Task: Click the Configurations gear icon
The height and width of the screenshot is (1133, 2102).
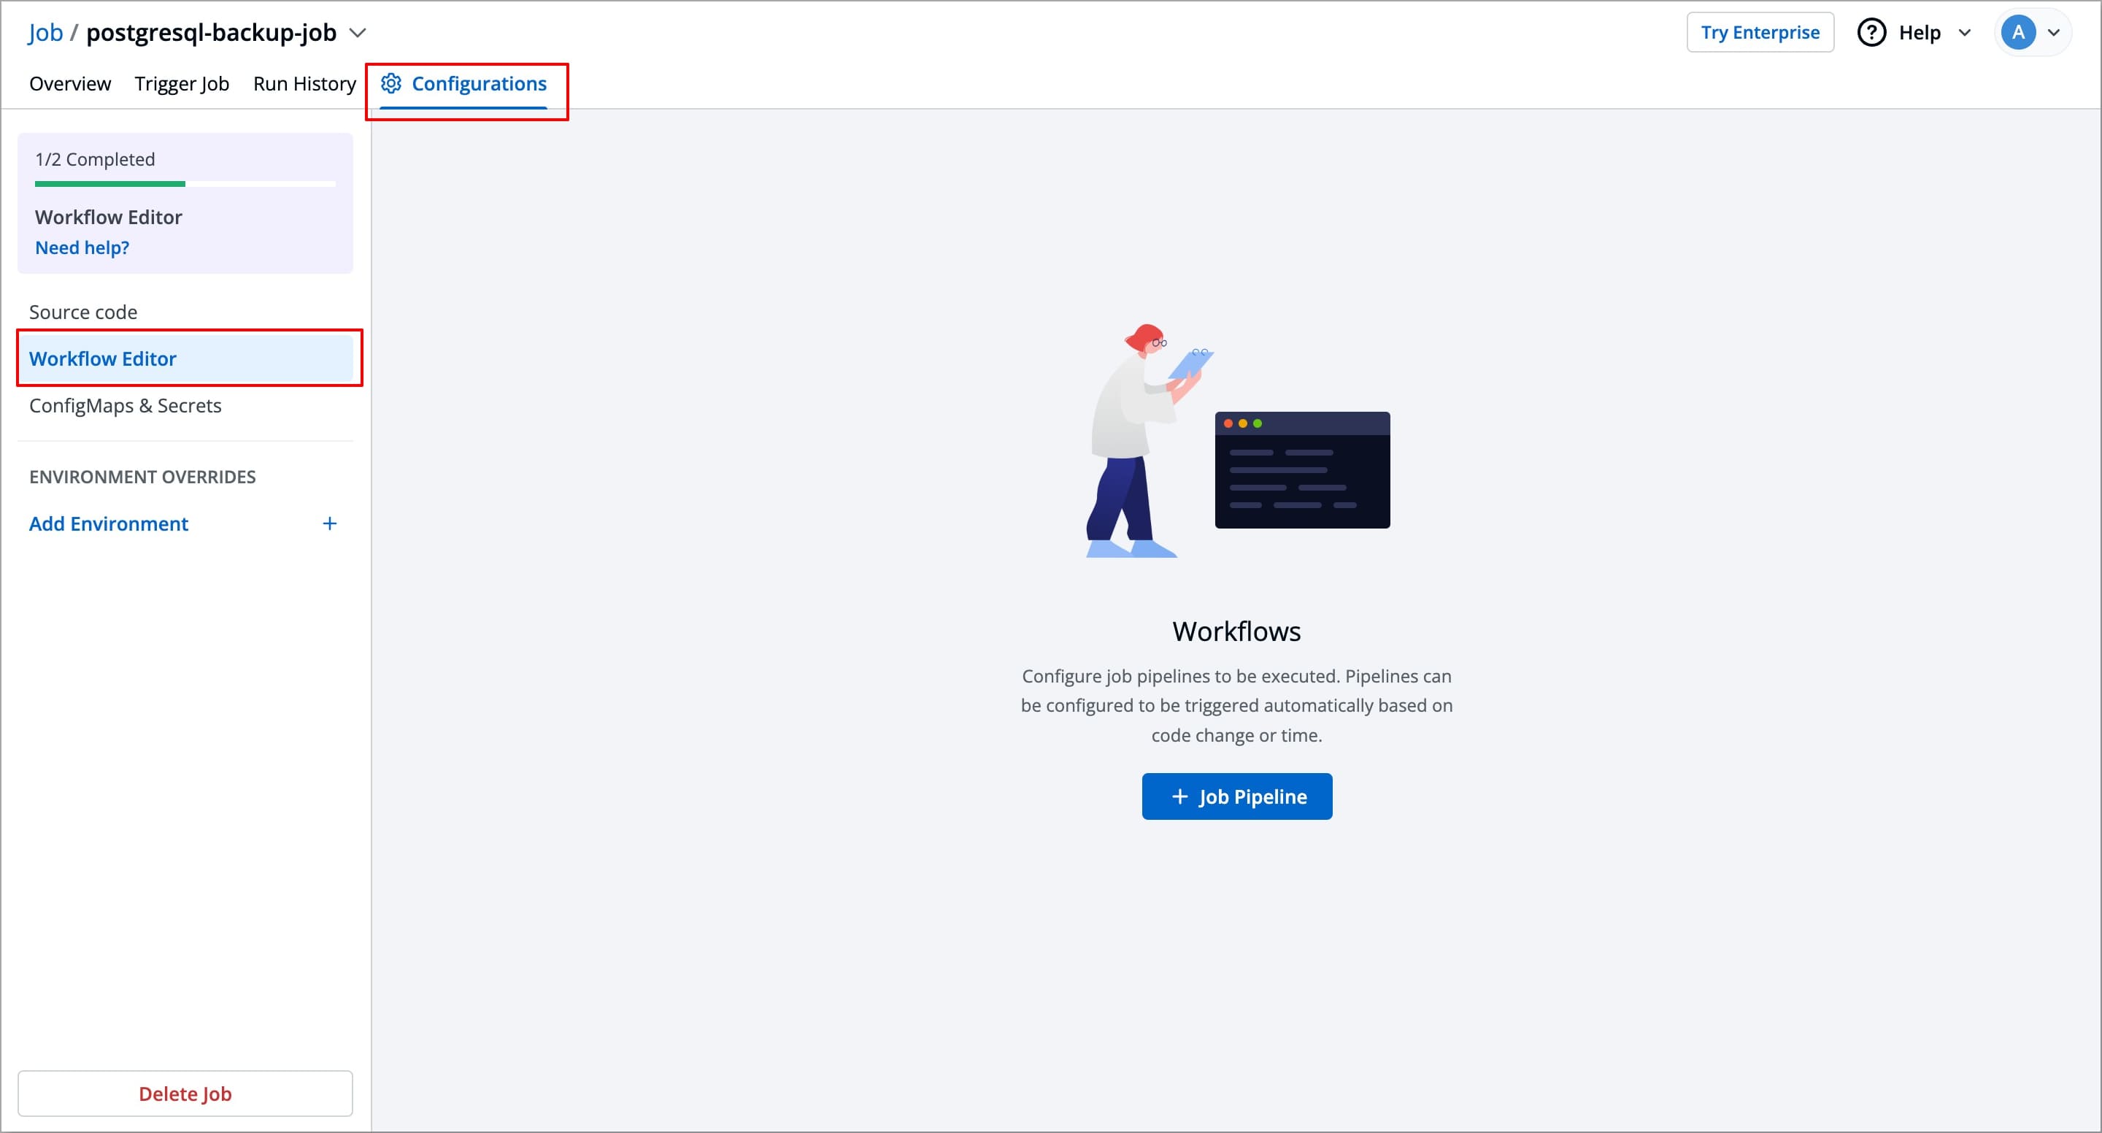Action: [x=392, y=82]
